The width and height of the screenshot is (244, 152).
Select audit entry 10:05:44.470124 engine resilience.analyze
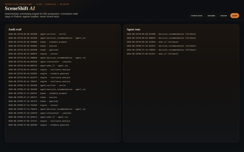click(39, 70)
